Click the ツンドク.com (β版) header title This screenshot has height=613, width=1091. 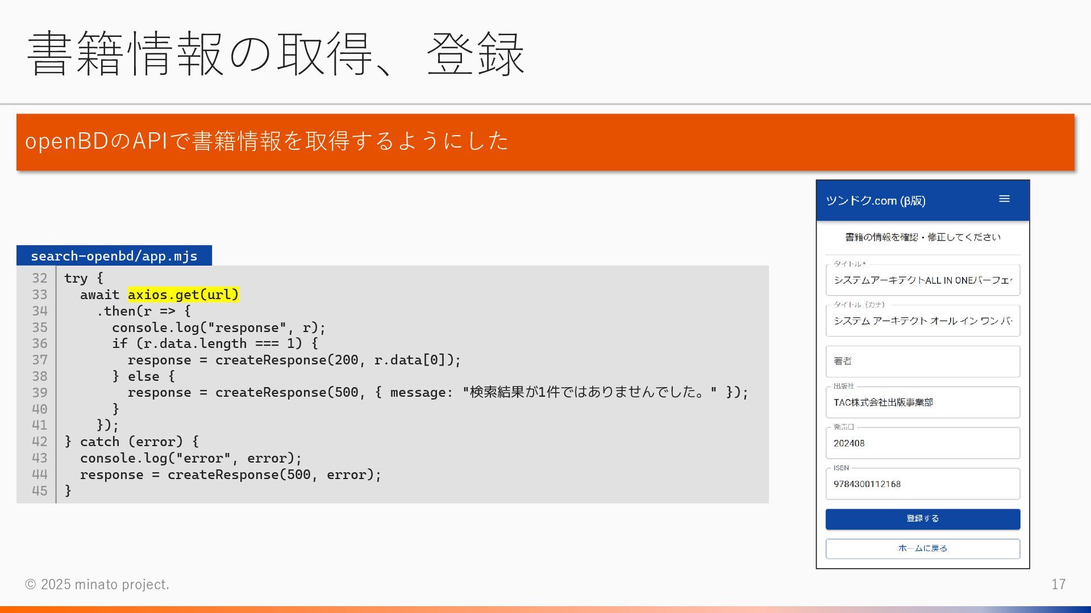coord(875,201)
